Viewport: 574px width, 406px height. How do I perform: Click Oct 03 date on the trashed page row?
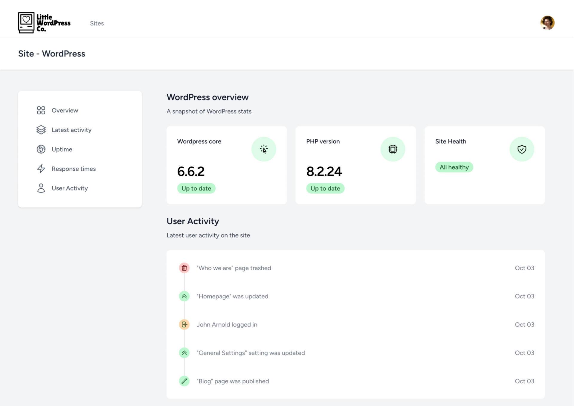coord(524,268)
